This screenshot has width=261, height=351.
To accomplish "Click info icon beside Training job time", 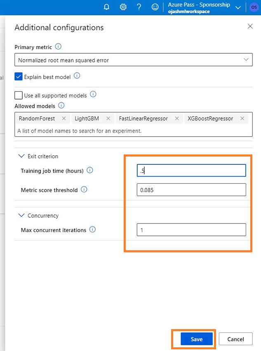I will click(x=90, y=170).
